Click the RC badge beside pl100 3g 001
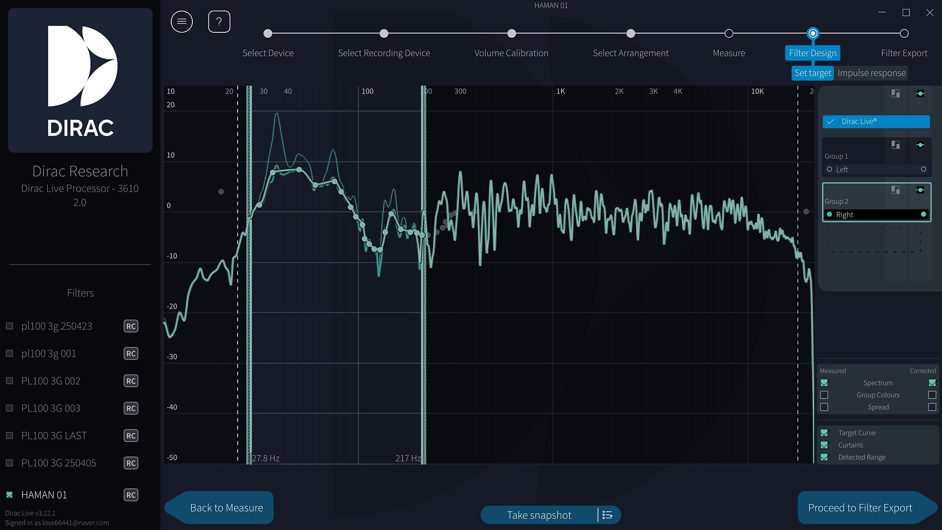This screenshot has width=942, height=530. point(131,354)
